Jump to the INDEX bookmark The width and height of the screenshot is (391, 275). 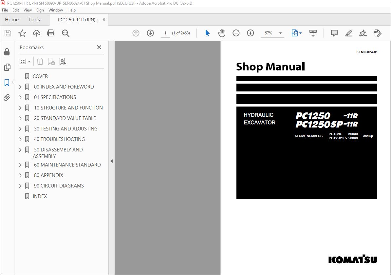[40, 196]
